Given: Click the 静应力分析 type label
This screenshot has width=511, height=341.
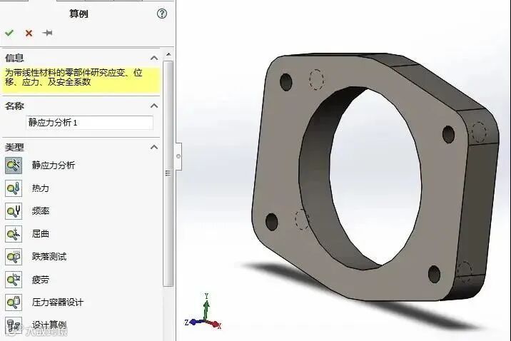Looking at the screenshot, I should [54, 165].
